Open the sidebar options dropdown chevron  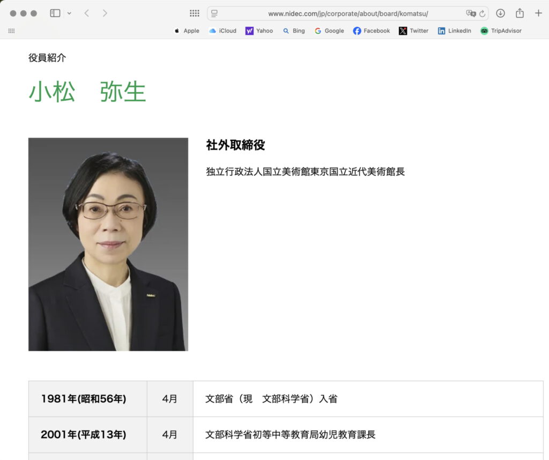pos(69,13)
